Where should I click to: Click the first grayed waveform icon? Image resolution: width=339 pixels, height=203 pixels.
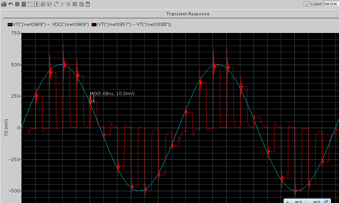[x=75, y=4]
